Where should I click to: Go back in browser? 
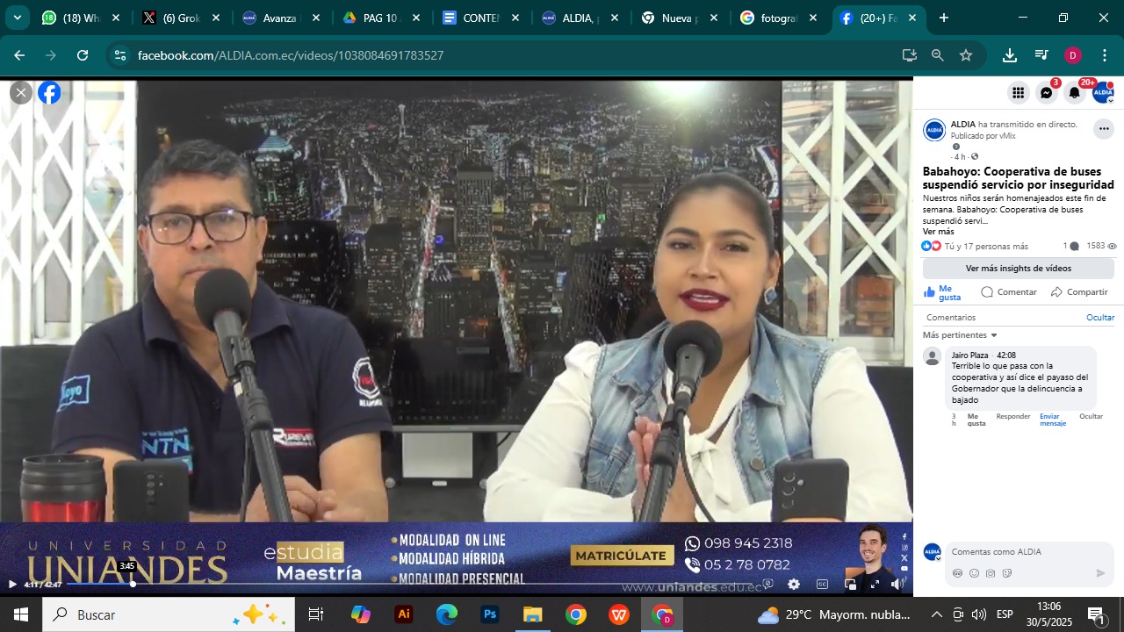[x=19, y=55]
